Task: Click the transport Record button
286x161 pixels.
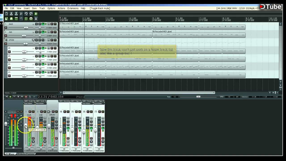Action: [26, 97]
